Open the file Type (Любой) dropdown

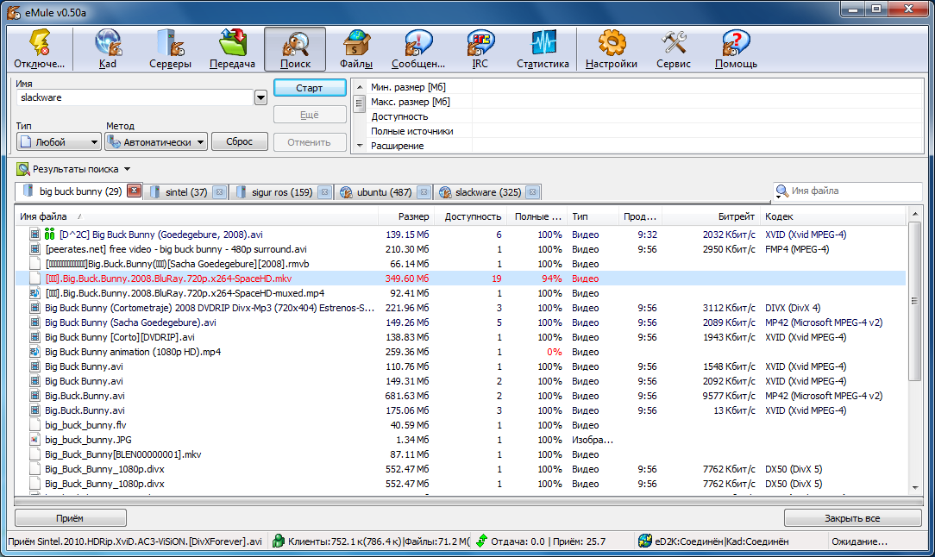pos(60,142)
